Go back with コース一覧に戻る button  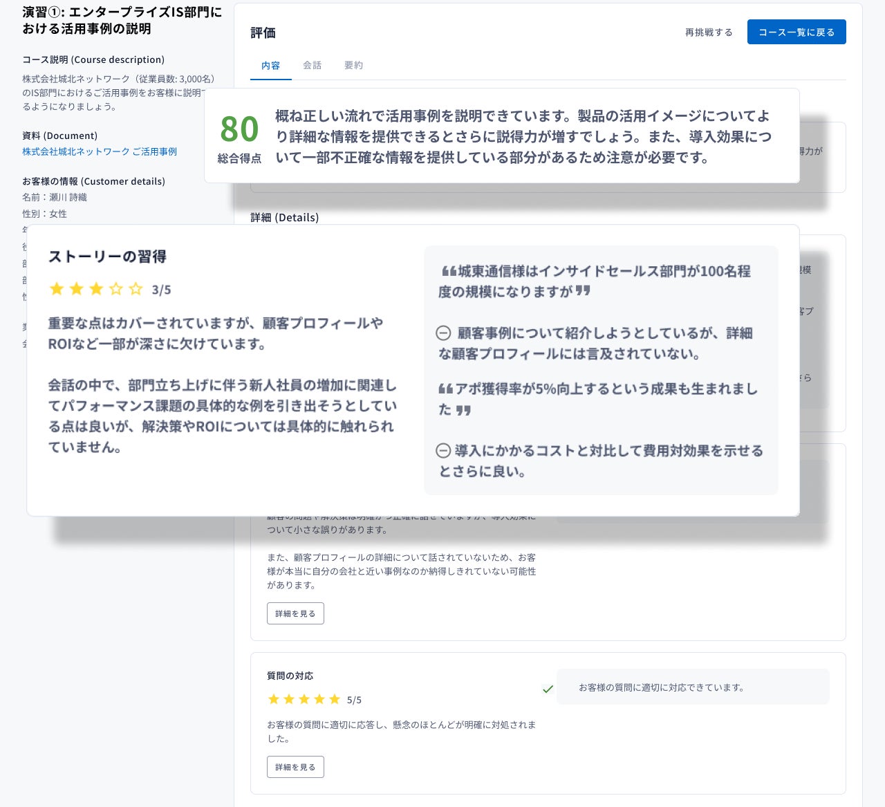pyautogui.click(x=796, y=33)
